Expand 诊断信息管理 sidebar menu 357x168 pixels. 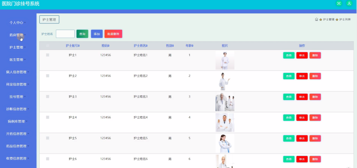click(17, 109)
